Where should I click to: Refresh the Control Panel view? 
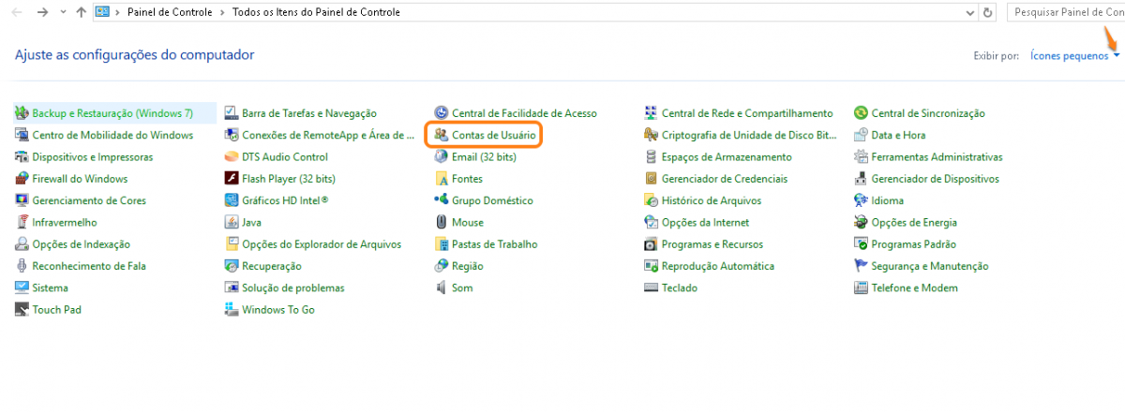point(987,13)
